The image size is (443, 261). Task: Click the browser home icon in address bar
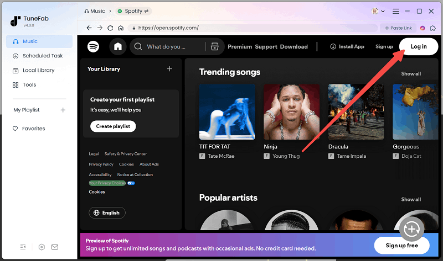[x=121, y=28]
